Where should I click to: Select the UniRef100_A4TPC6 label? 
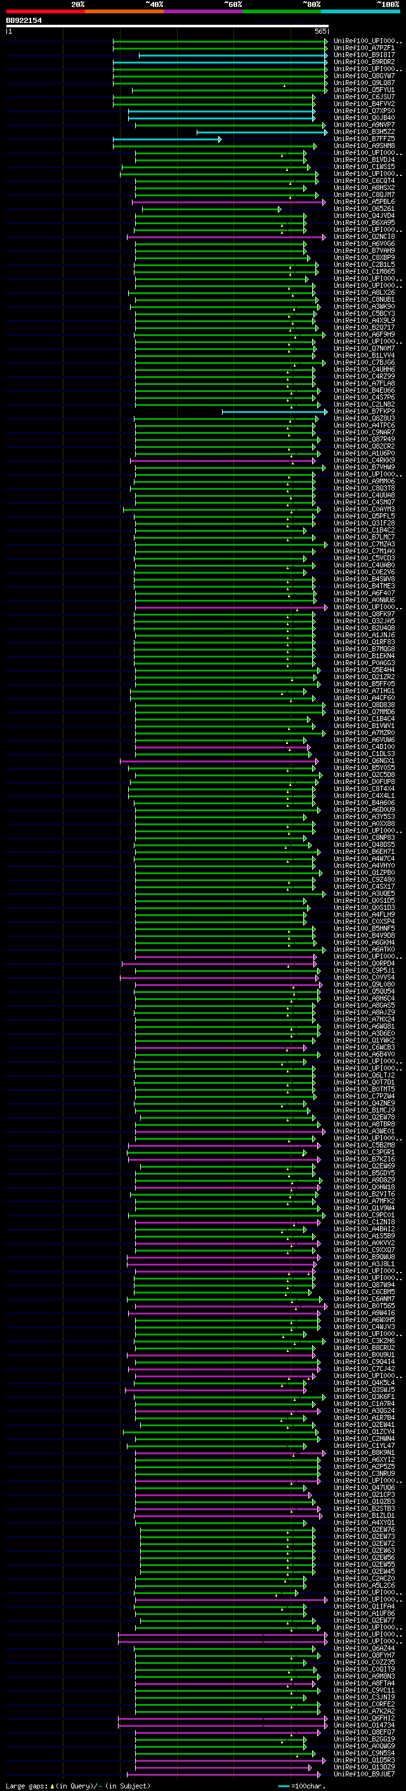(x=364, y=425)
